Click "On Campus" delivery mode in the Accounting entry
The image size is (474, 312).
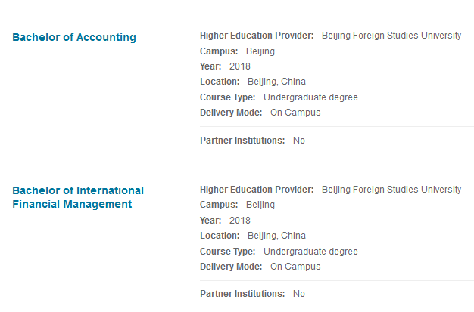pyautogui.click(x=295, y=113)
